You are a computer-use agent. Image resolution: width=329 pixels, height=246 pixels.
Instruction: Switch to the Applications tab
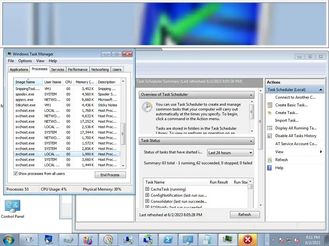[19, 70]
